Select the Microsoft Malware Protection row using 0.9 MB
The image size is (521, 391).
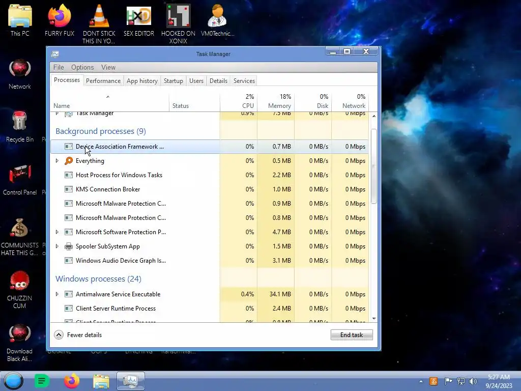209,204
